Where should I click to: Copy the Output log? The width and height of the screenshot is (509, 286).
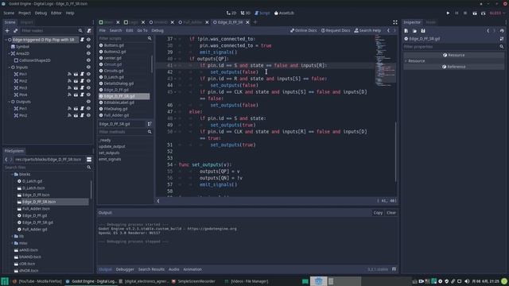click(378, 213)
